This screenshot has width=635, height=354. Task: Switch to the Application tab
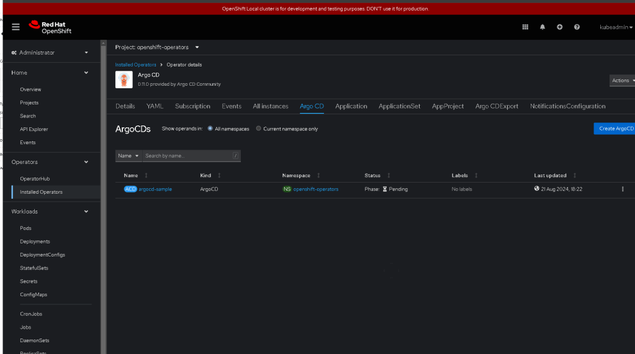[x=351, y=106]
